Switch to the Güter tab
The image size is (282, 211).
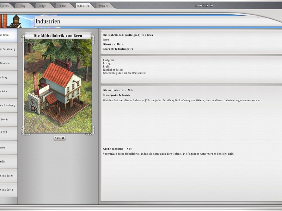63,5
